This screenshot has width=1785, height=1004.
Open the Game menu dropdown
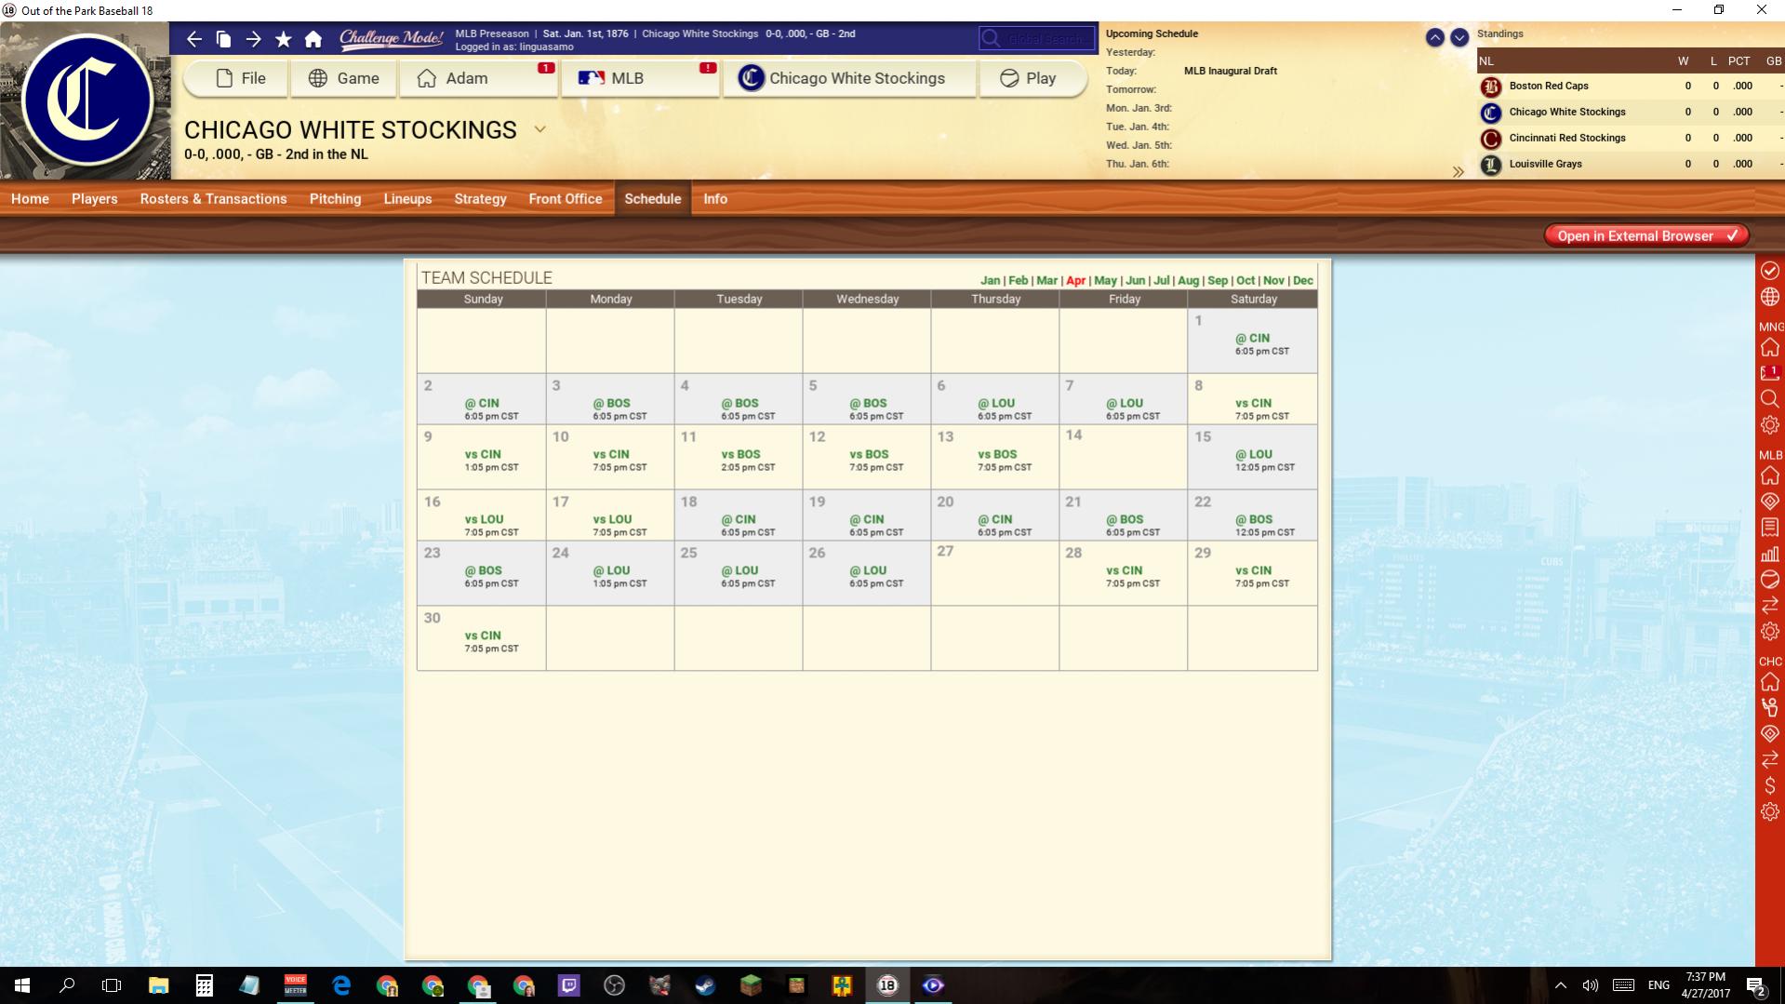(344, 78)
